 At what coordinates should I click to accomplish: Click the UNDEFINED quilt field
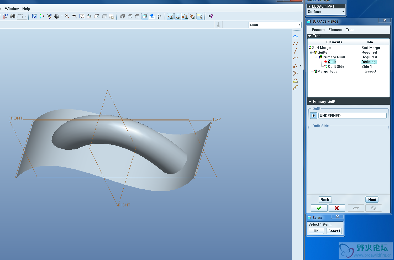[352, 116]
